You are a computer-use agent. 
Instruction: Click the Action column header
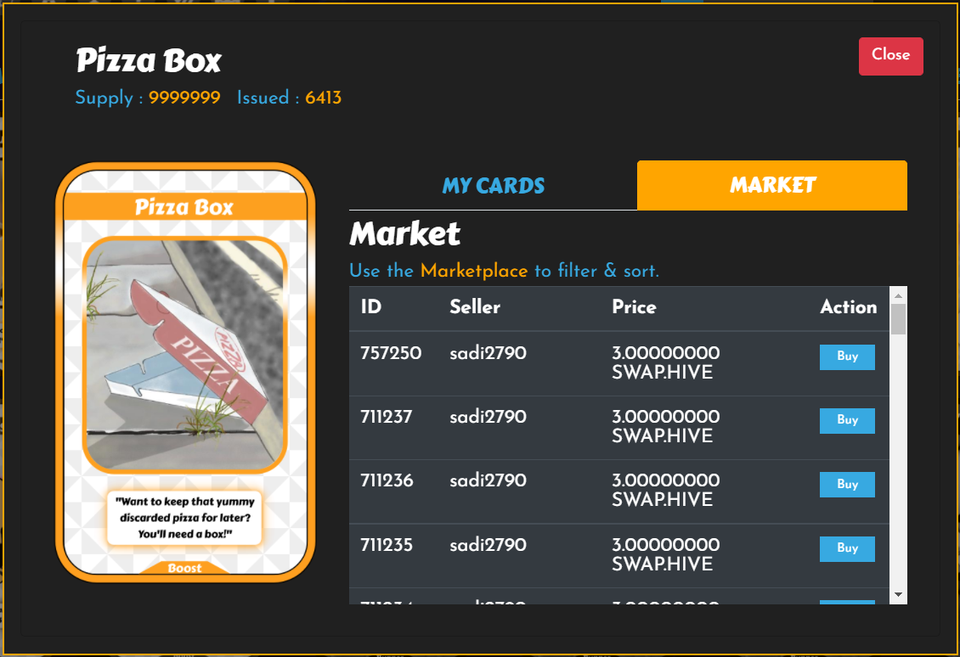click(848, 306)
